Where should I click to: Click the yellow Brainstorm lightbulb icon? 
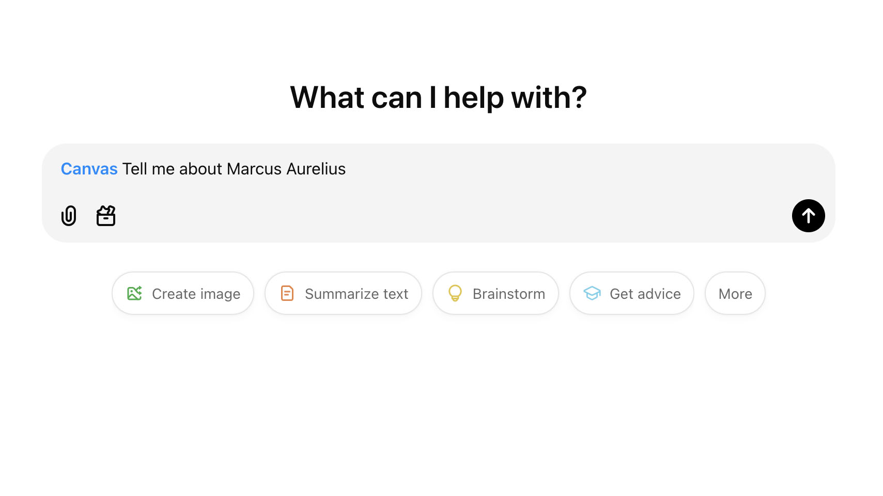(x=455, y=293)
